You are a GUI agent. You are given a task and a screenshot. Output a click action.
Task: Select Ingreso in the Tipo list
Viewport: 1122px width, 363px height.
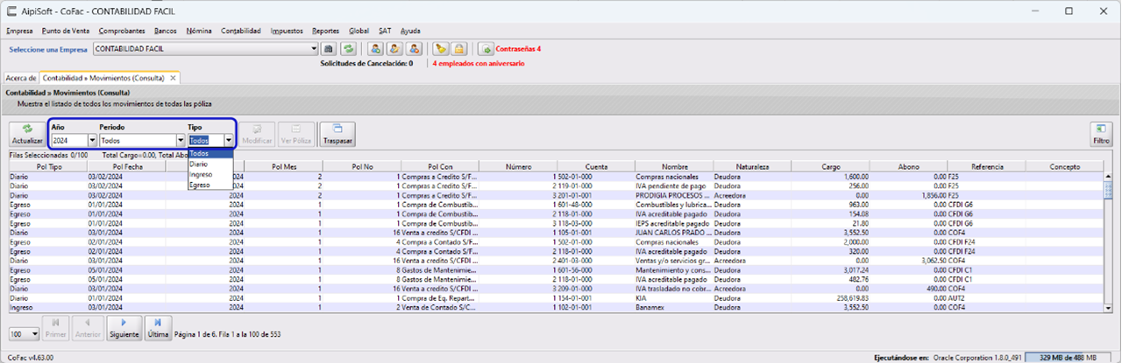[210, 174]
